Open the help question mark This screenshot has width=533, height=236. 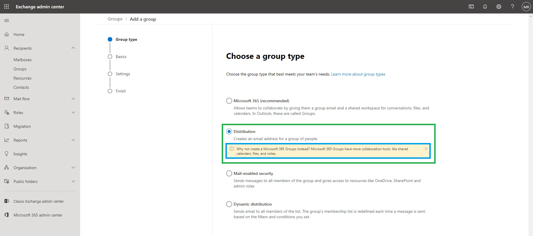point(513,7)
